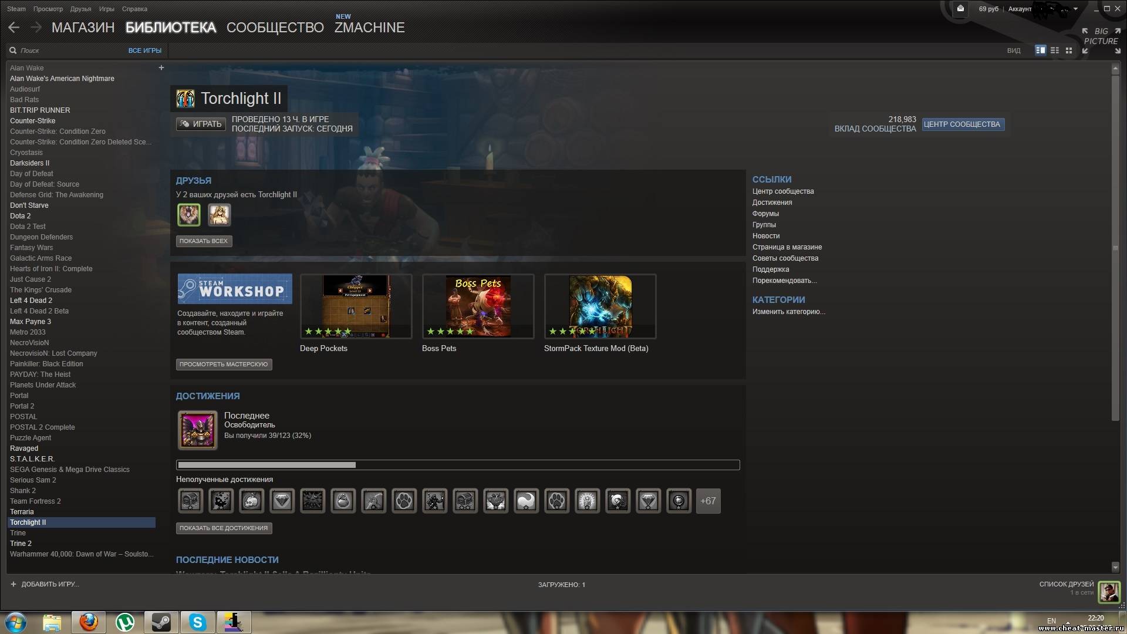
Task: Click ПОКАЗАТЬ ВСЕ ДОСТИЖЕНИЯ button
Action: 224,528
